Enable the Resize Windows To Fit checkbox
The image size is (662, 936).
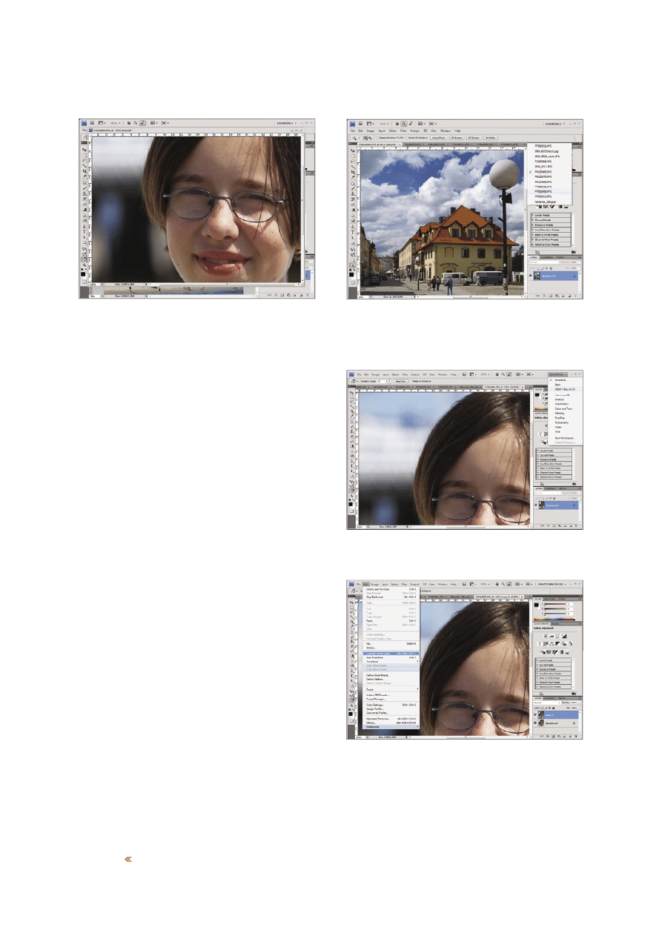click(x=377, y=137)
